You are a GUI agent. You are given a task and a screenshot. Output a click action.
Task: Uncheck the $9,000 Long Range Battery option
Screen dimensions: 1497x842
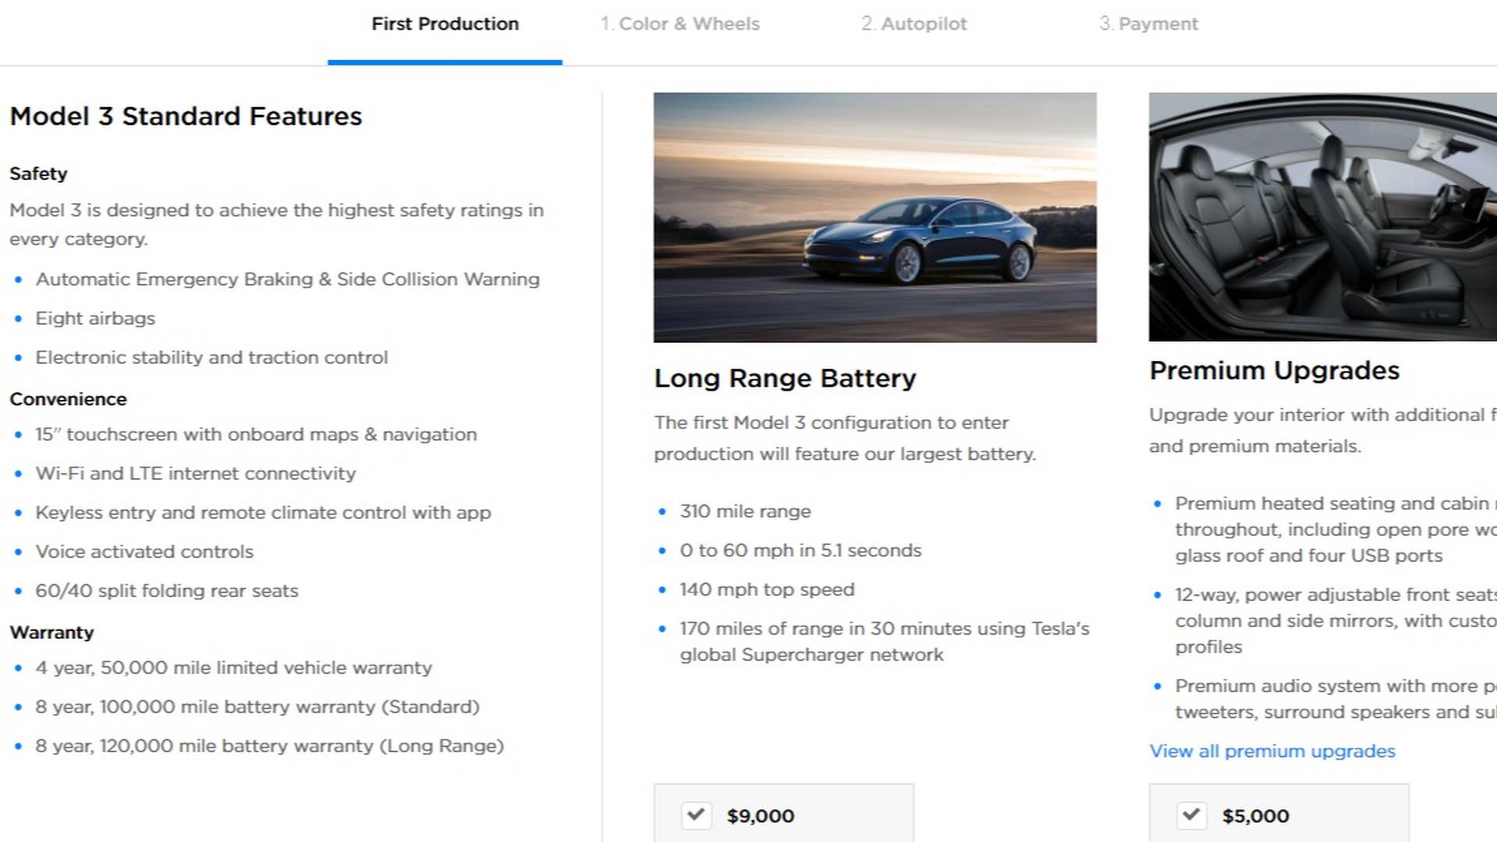pos(696,815)
